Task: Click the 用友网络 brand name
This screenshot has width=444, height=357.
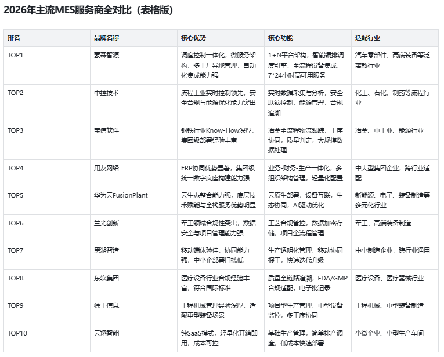Action: [107, 168]
